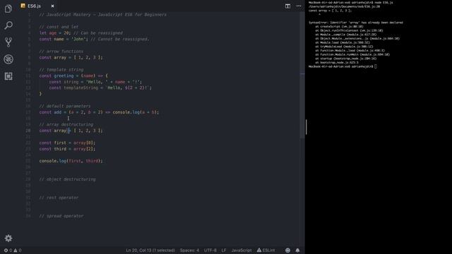452x254 pixels.
Task: Open the Manage gear menu
Action: (x=8, y=238)
